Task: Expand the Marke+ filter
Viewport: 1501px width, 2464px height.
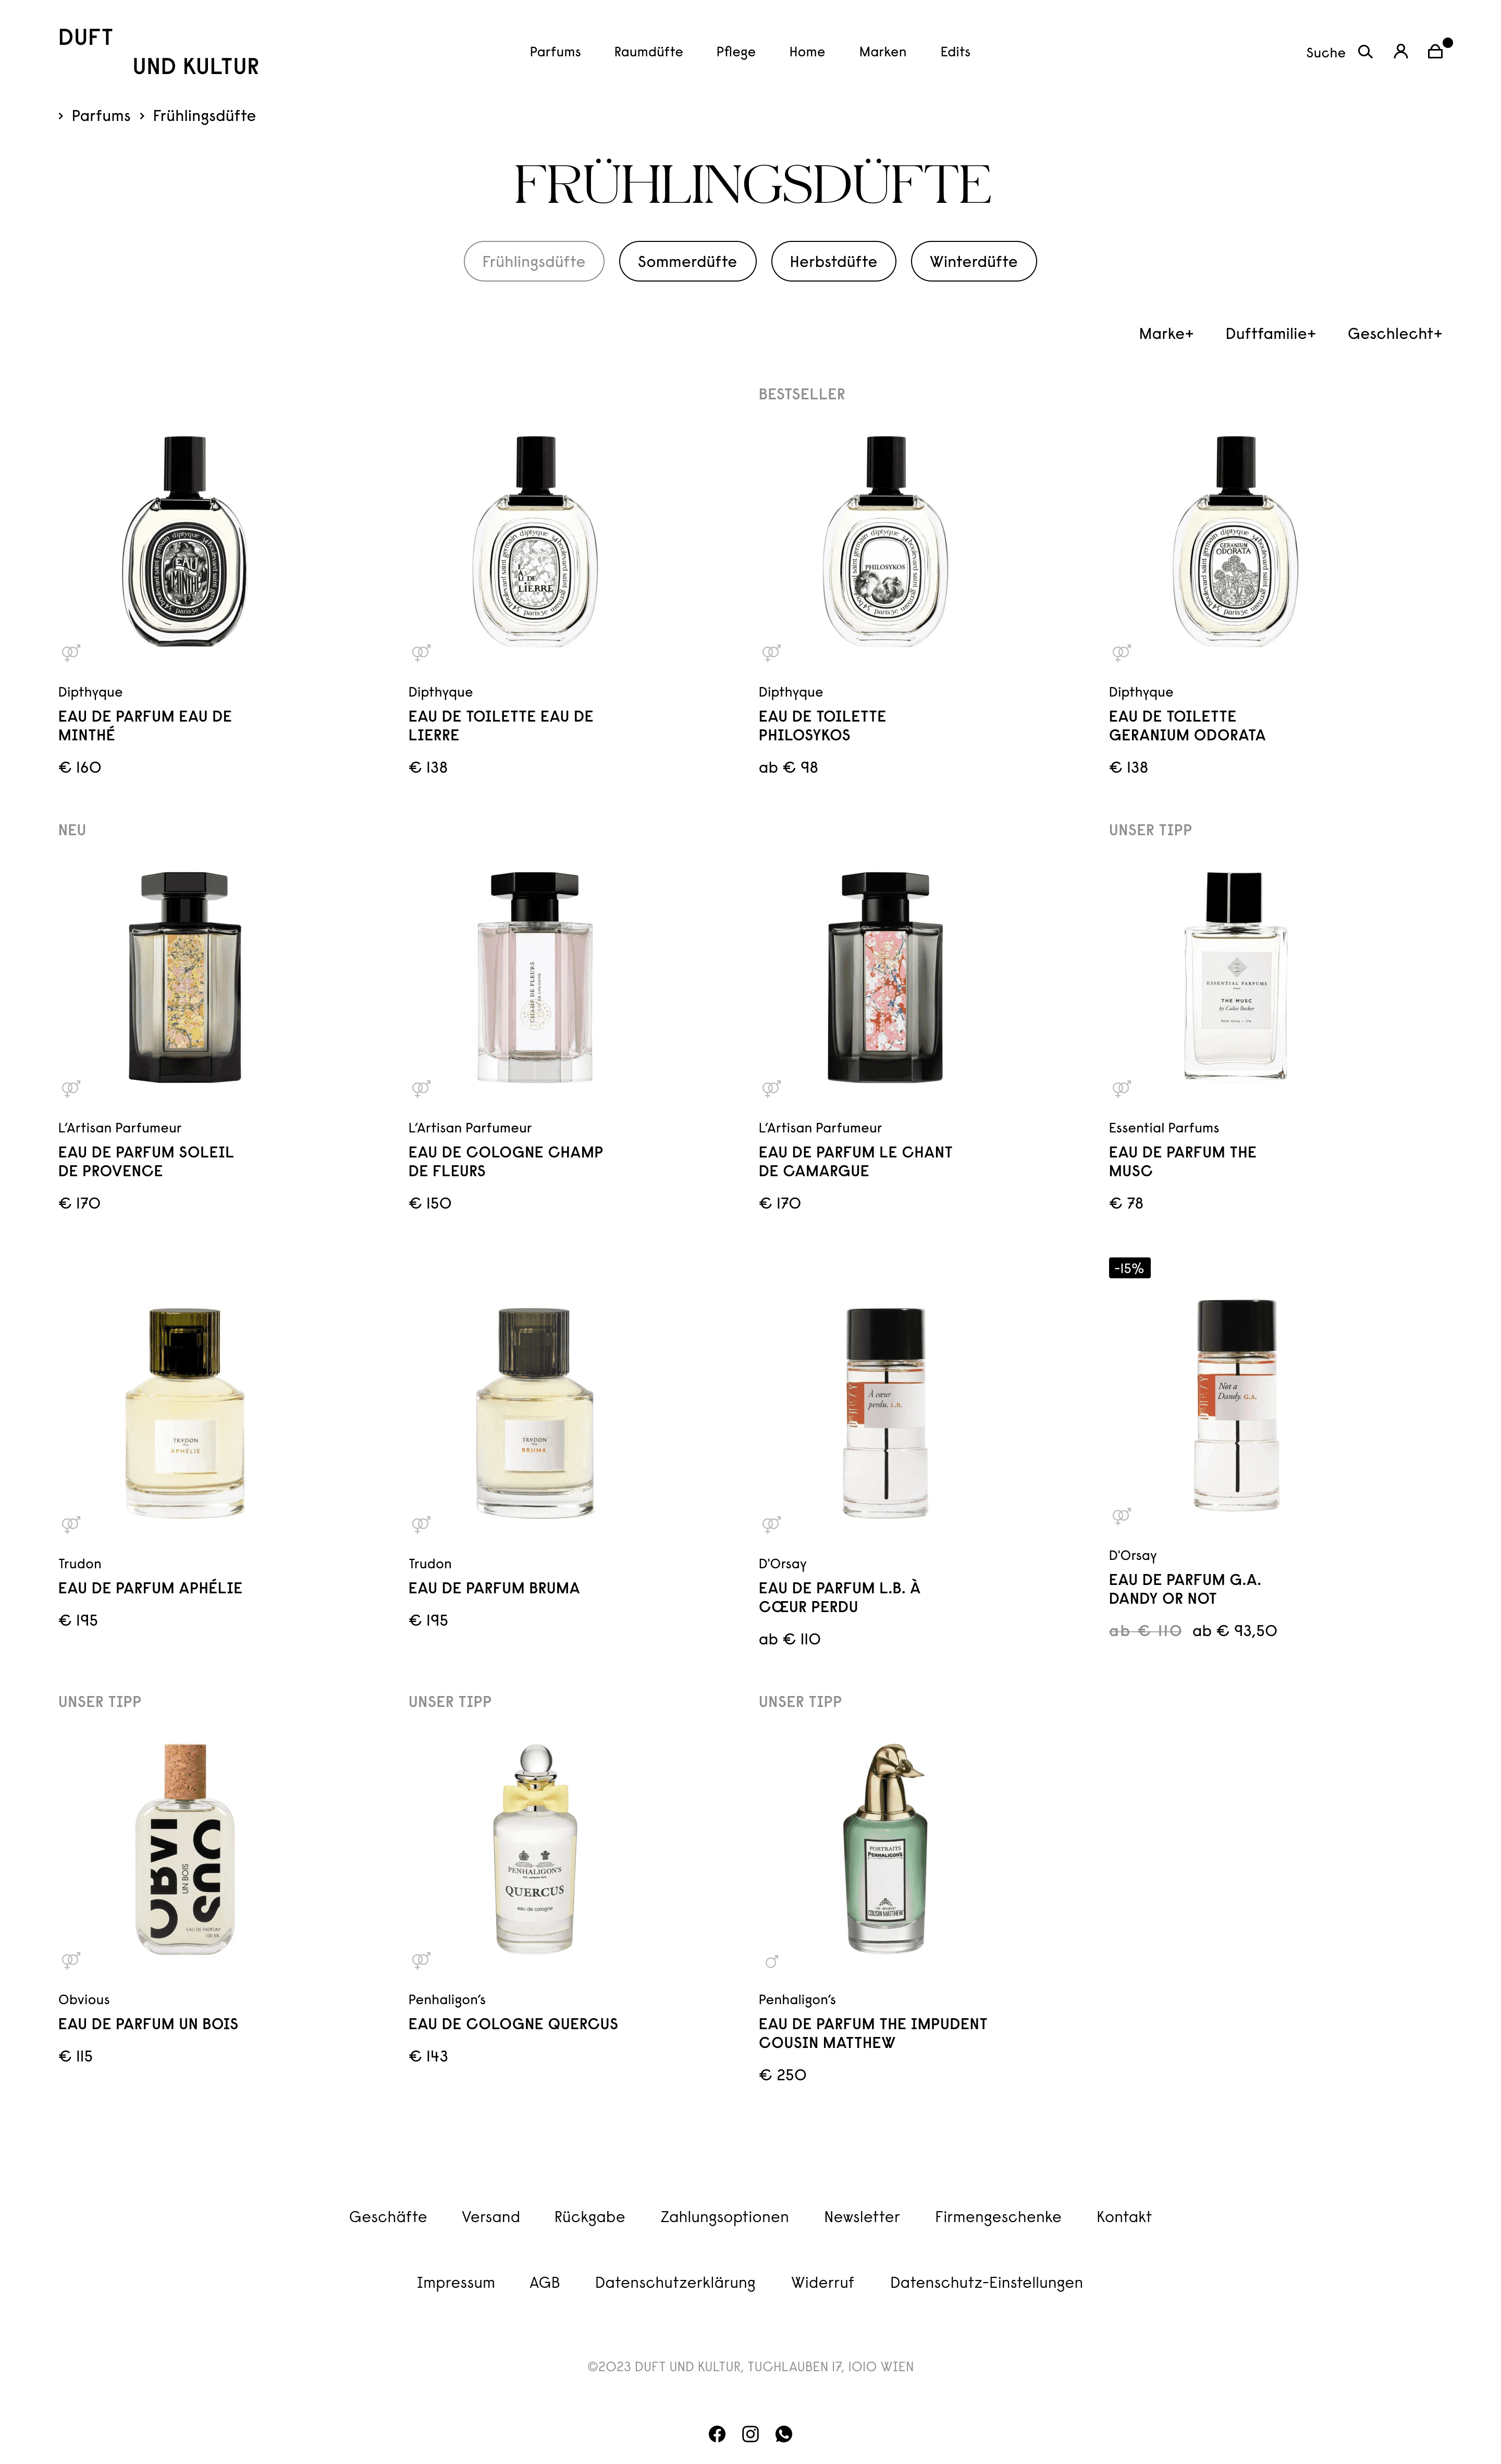Action: point(1166,334)
